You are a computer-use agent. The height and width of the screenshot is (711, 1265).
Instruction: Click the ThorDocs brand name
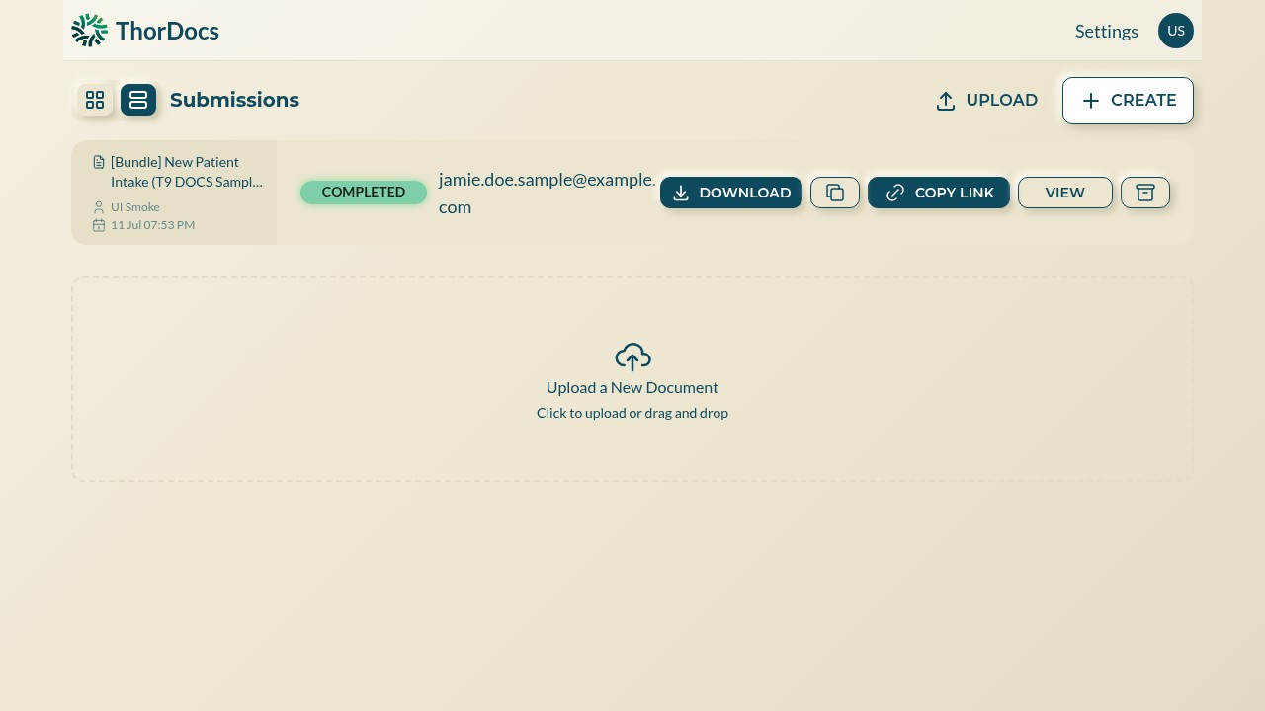pos(167,31)
